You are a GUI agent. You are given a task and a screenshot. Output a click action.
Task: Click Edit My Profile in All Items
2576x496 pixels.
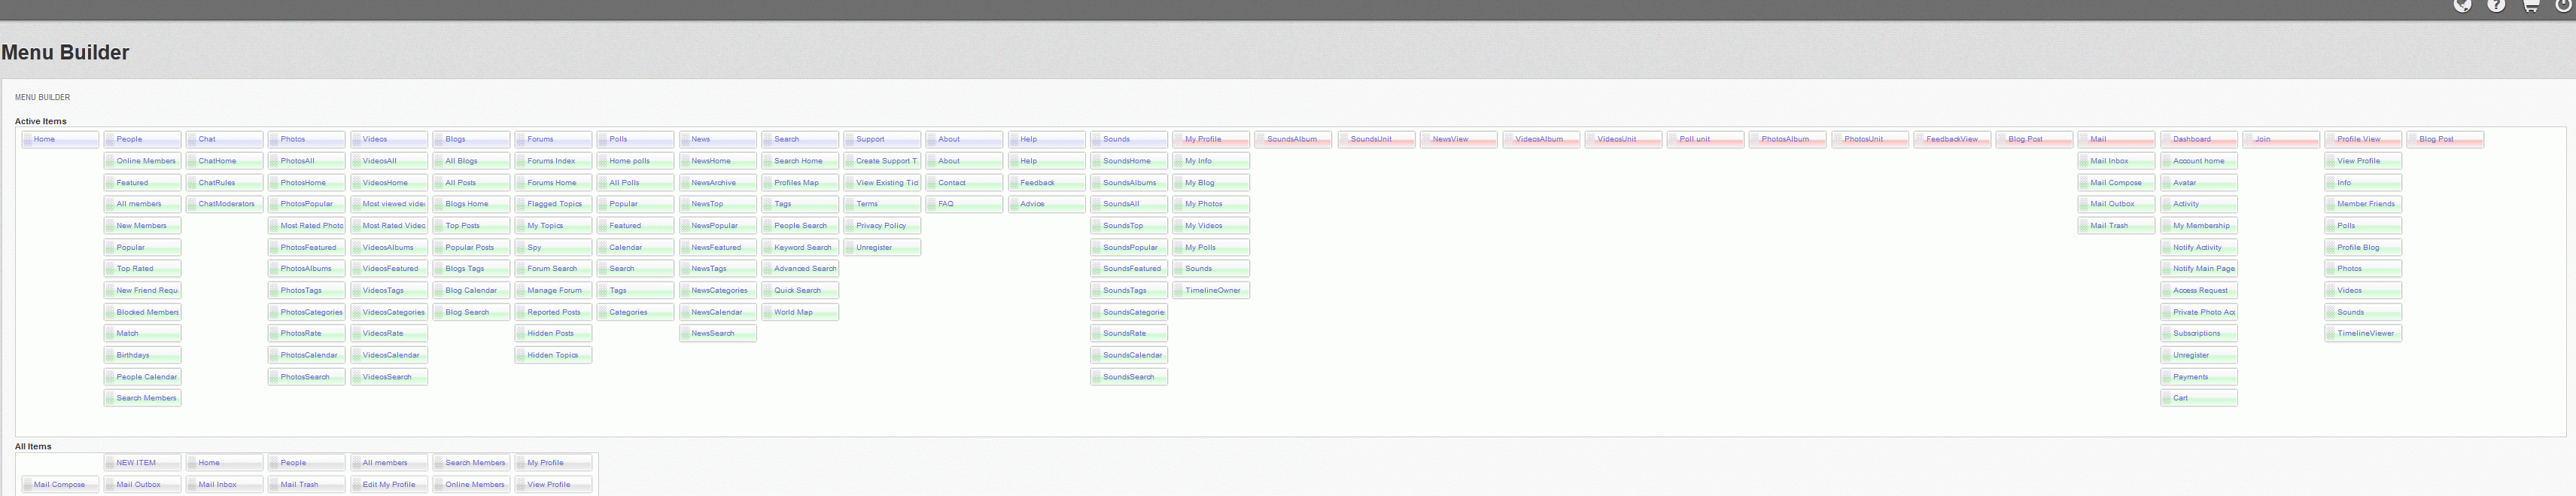389,485
